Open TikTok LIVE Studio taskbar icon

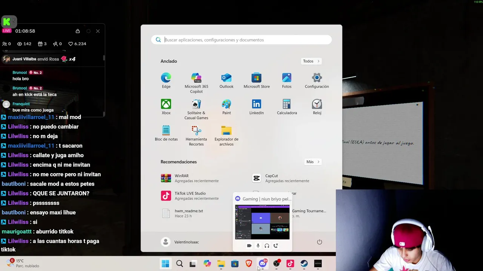[x=290, y=264]
